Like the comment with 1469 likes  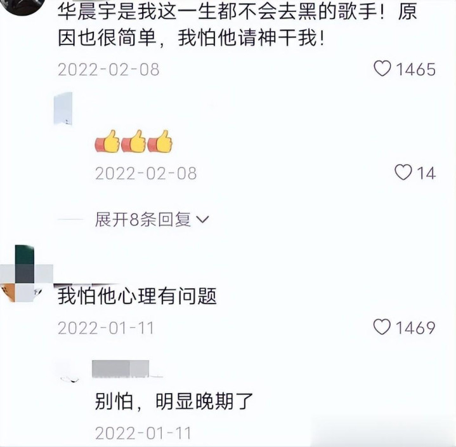[382, 327]
